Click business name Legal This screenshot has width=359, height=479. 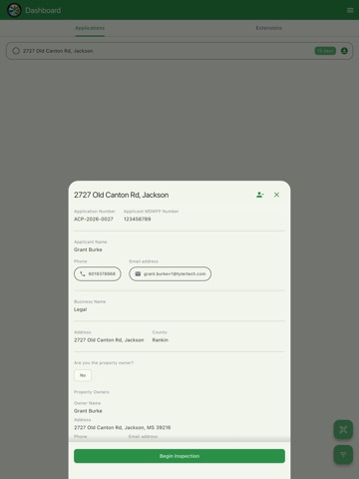tap(80, 309)
